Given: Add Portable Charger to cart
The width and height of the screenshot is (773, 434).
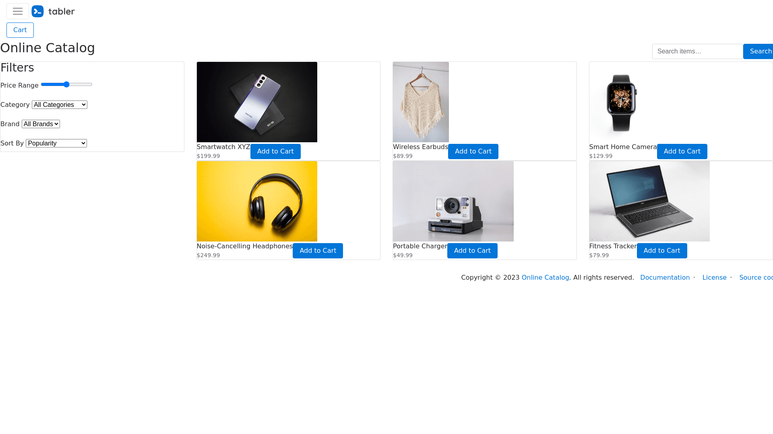Looking at the screenshot, I should coord(472,251).
